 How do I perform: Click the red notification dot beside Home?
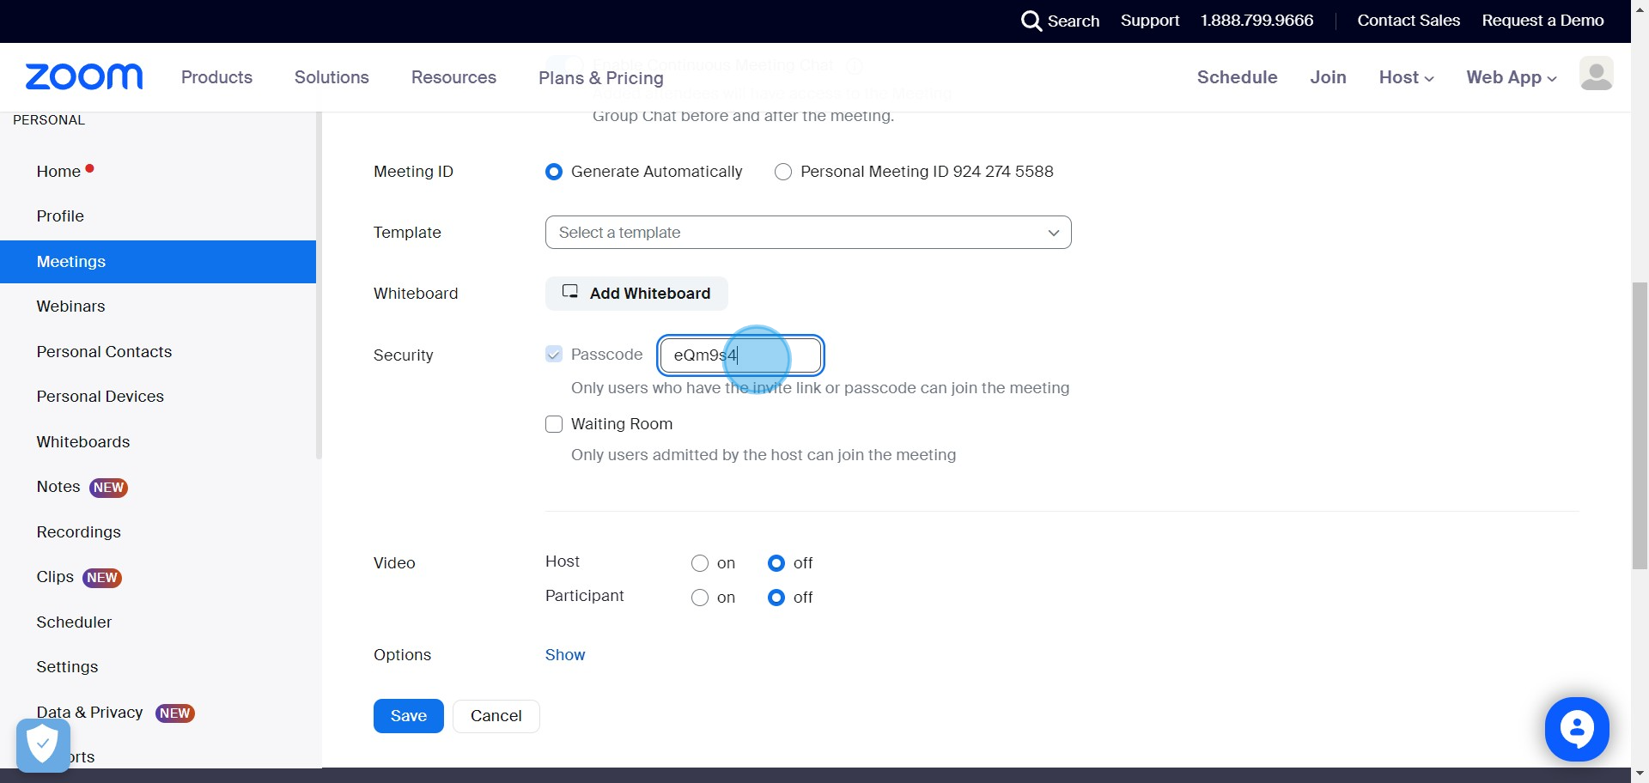tap(89, 168)
